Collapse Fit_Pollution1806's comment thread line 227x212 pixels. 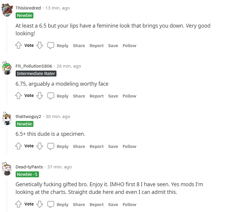click(x=7, y=91)
